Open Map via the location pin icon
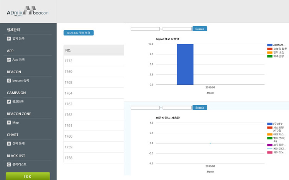 [9, 122]
